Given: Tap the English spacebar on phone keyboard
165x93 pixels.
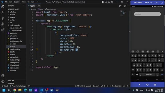Looking at the screenshot, I should (149, 75).
